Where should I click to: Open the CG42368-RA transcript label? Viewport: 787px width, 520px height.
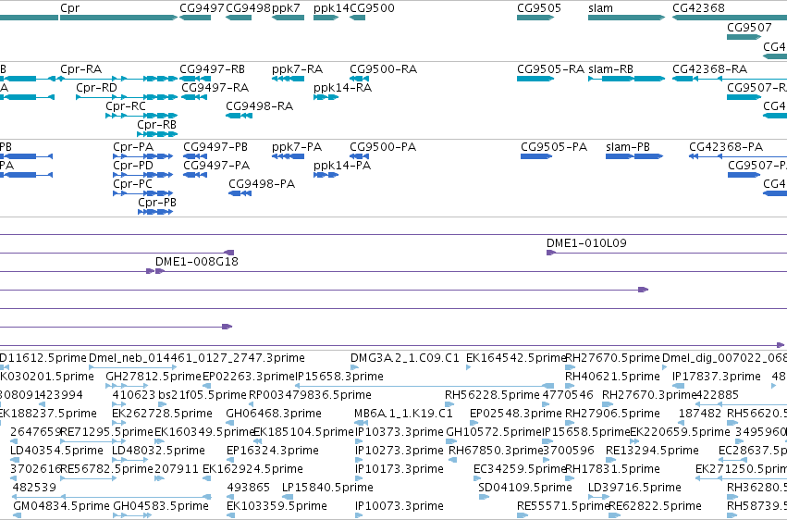(x=709, y=68)
